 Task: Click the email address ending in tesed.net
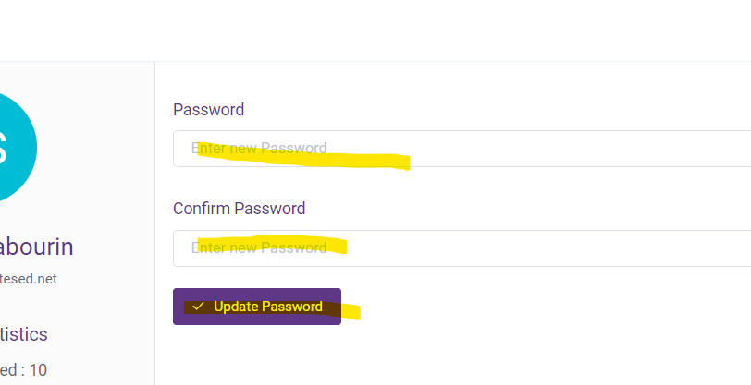point(29,279)
